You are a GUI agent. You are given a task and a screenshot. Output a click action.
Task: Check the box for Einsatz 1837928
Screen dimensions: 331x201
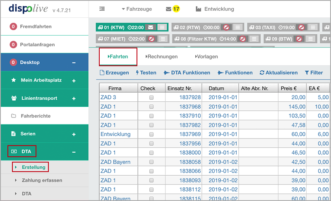click(151, 98)
